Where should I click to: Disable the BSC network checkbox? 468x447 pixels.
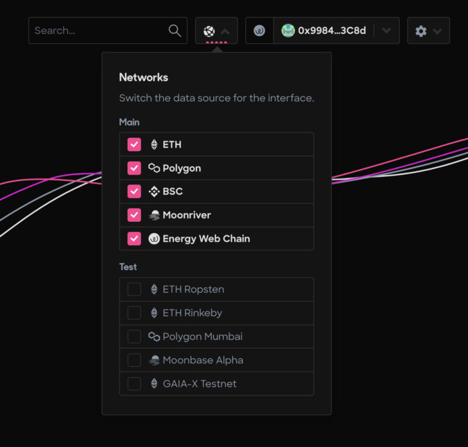tap(134, 192)
